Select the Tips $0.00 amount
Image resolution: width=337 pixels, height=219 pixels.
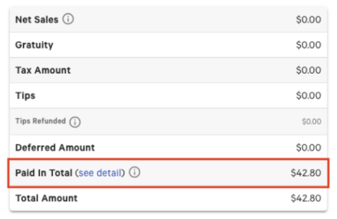tap(308, 96)
